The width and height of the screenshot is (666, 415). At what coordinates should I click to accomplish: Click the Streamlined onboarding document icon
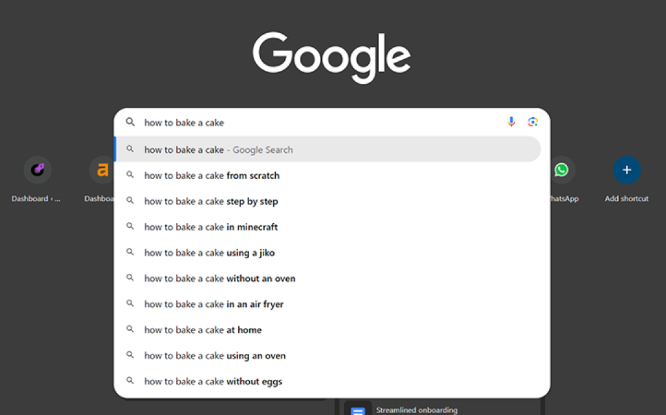[358, 410]
